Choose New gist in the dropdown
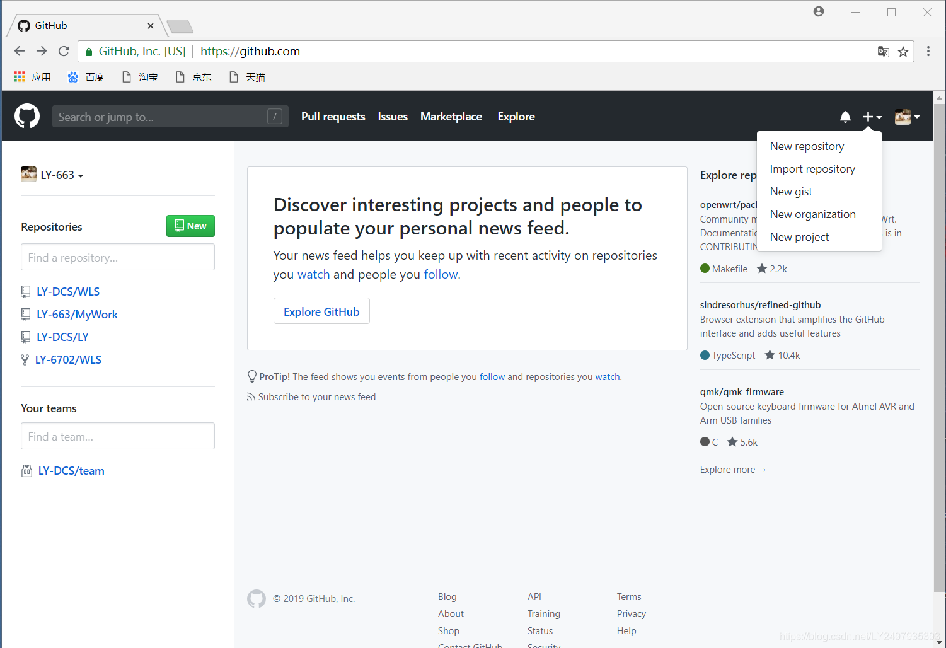This screenshot has width=946, height=648. [x=791, y=192]
